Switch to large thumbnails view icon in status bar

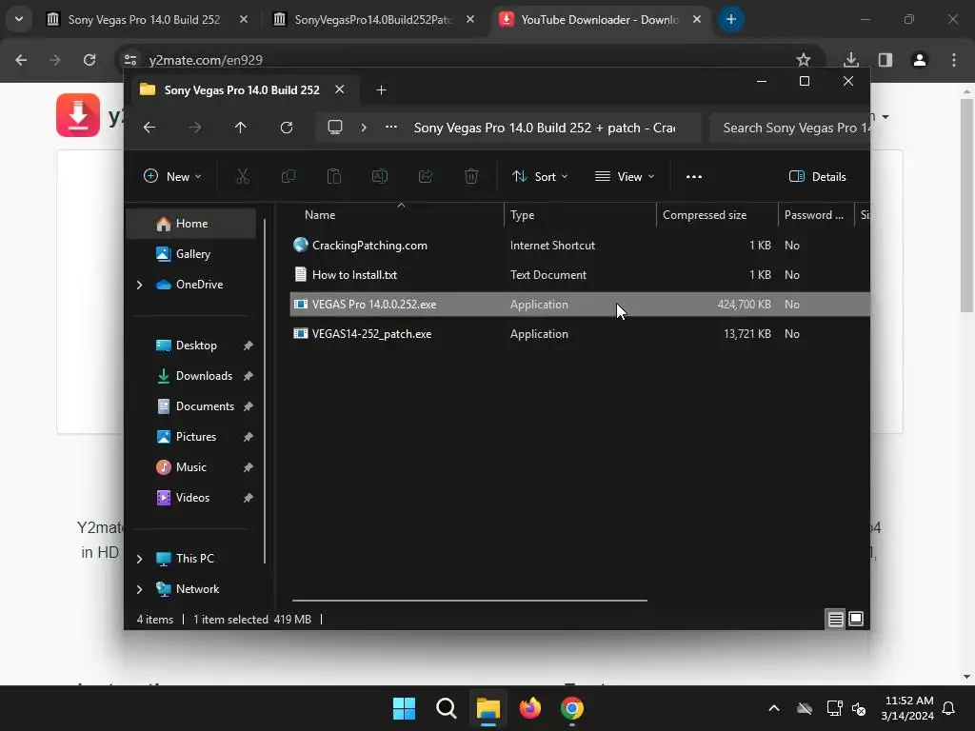click(856, 619)
